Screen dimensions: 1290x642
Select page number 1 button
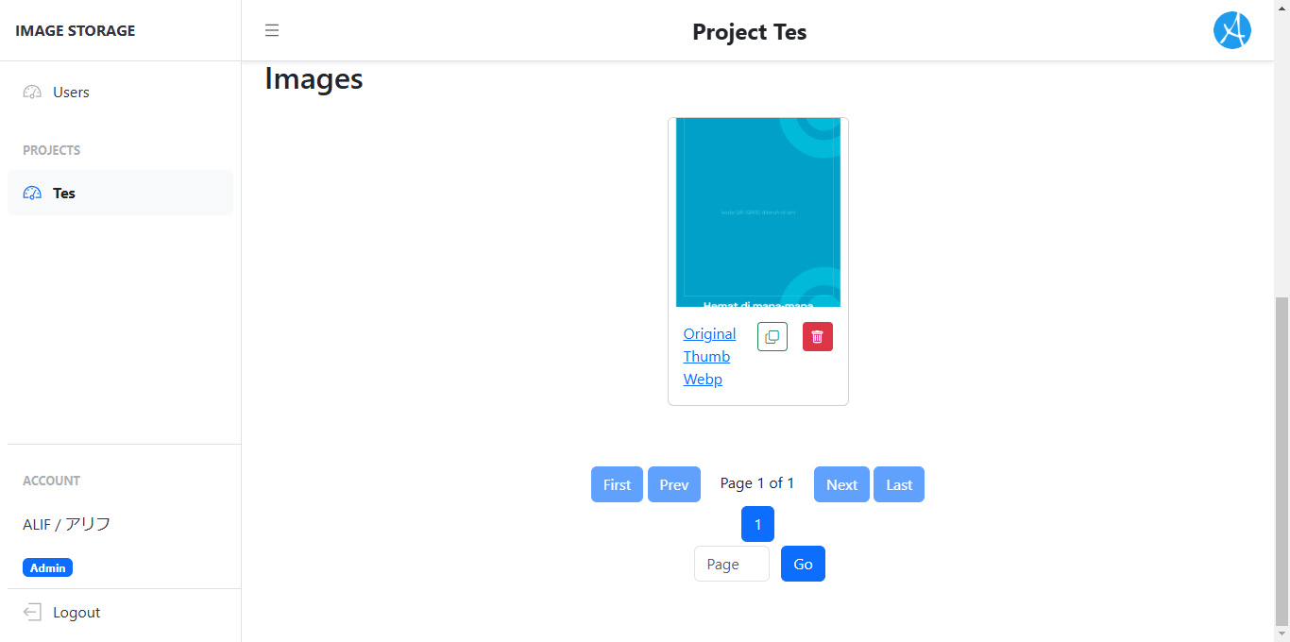tap(757, 525)
